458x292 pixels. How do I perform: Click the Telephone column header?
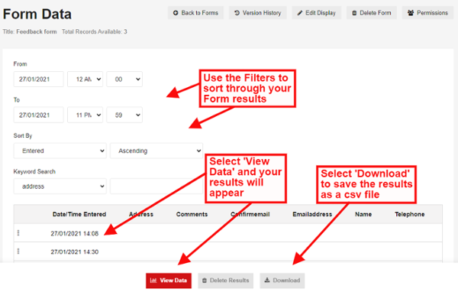coord(409,214)
